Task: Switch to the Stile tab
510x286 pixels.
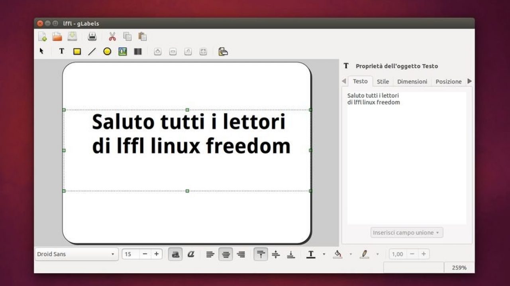Action: click(x=382, y=81)
